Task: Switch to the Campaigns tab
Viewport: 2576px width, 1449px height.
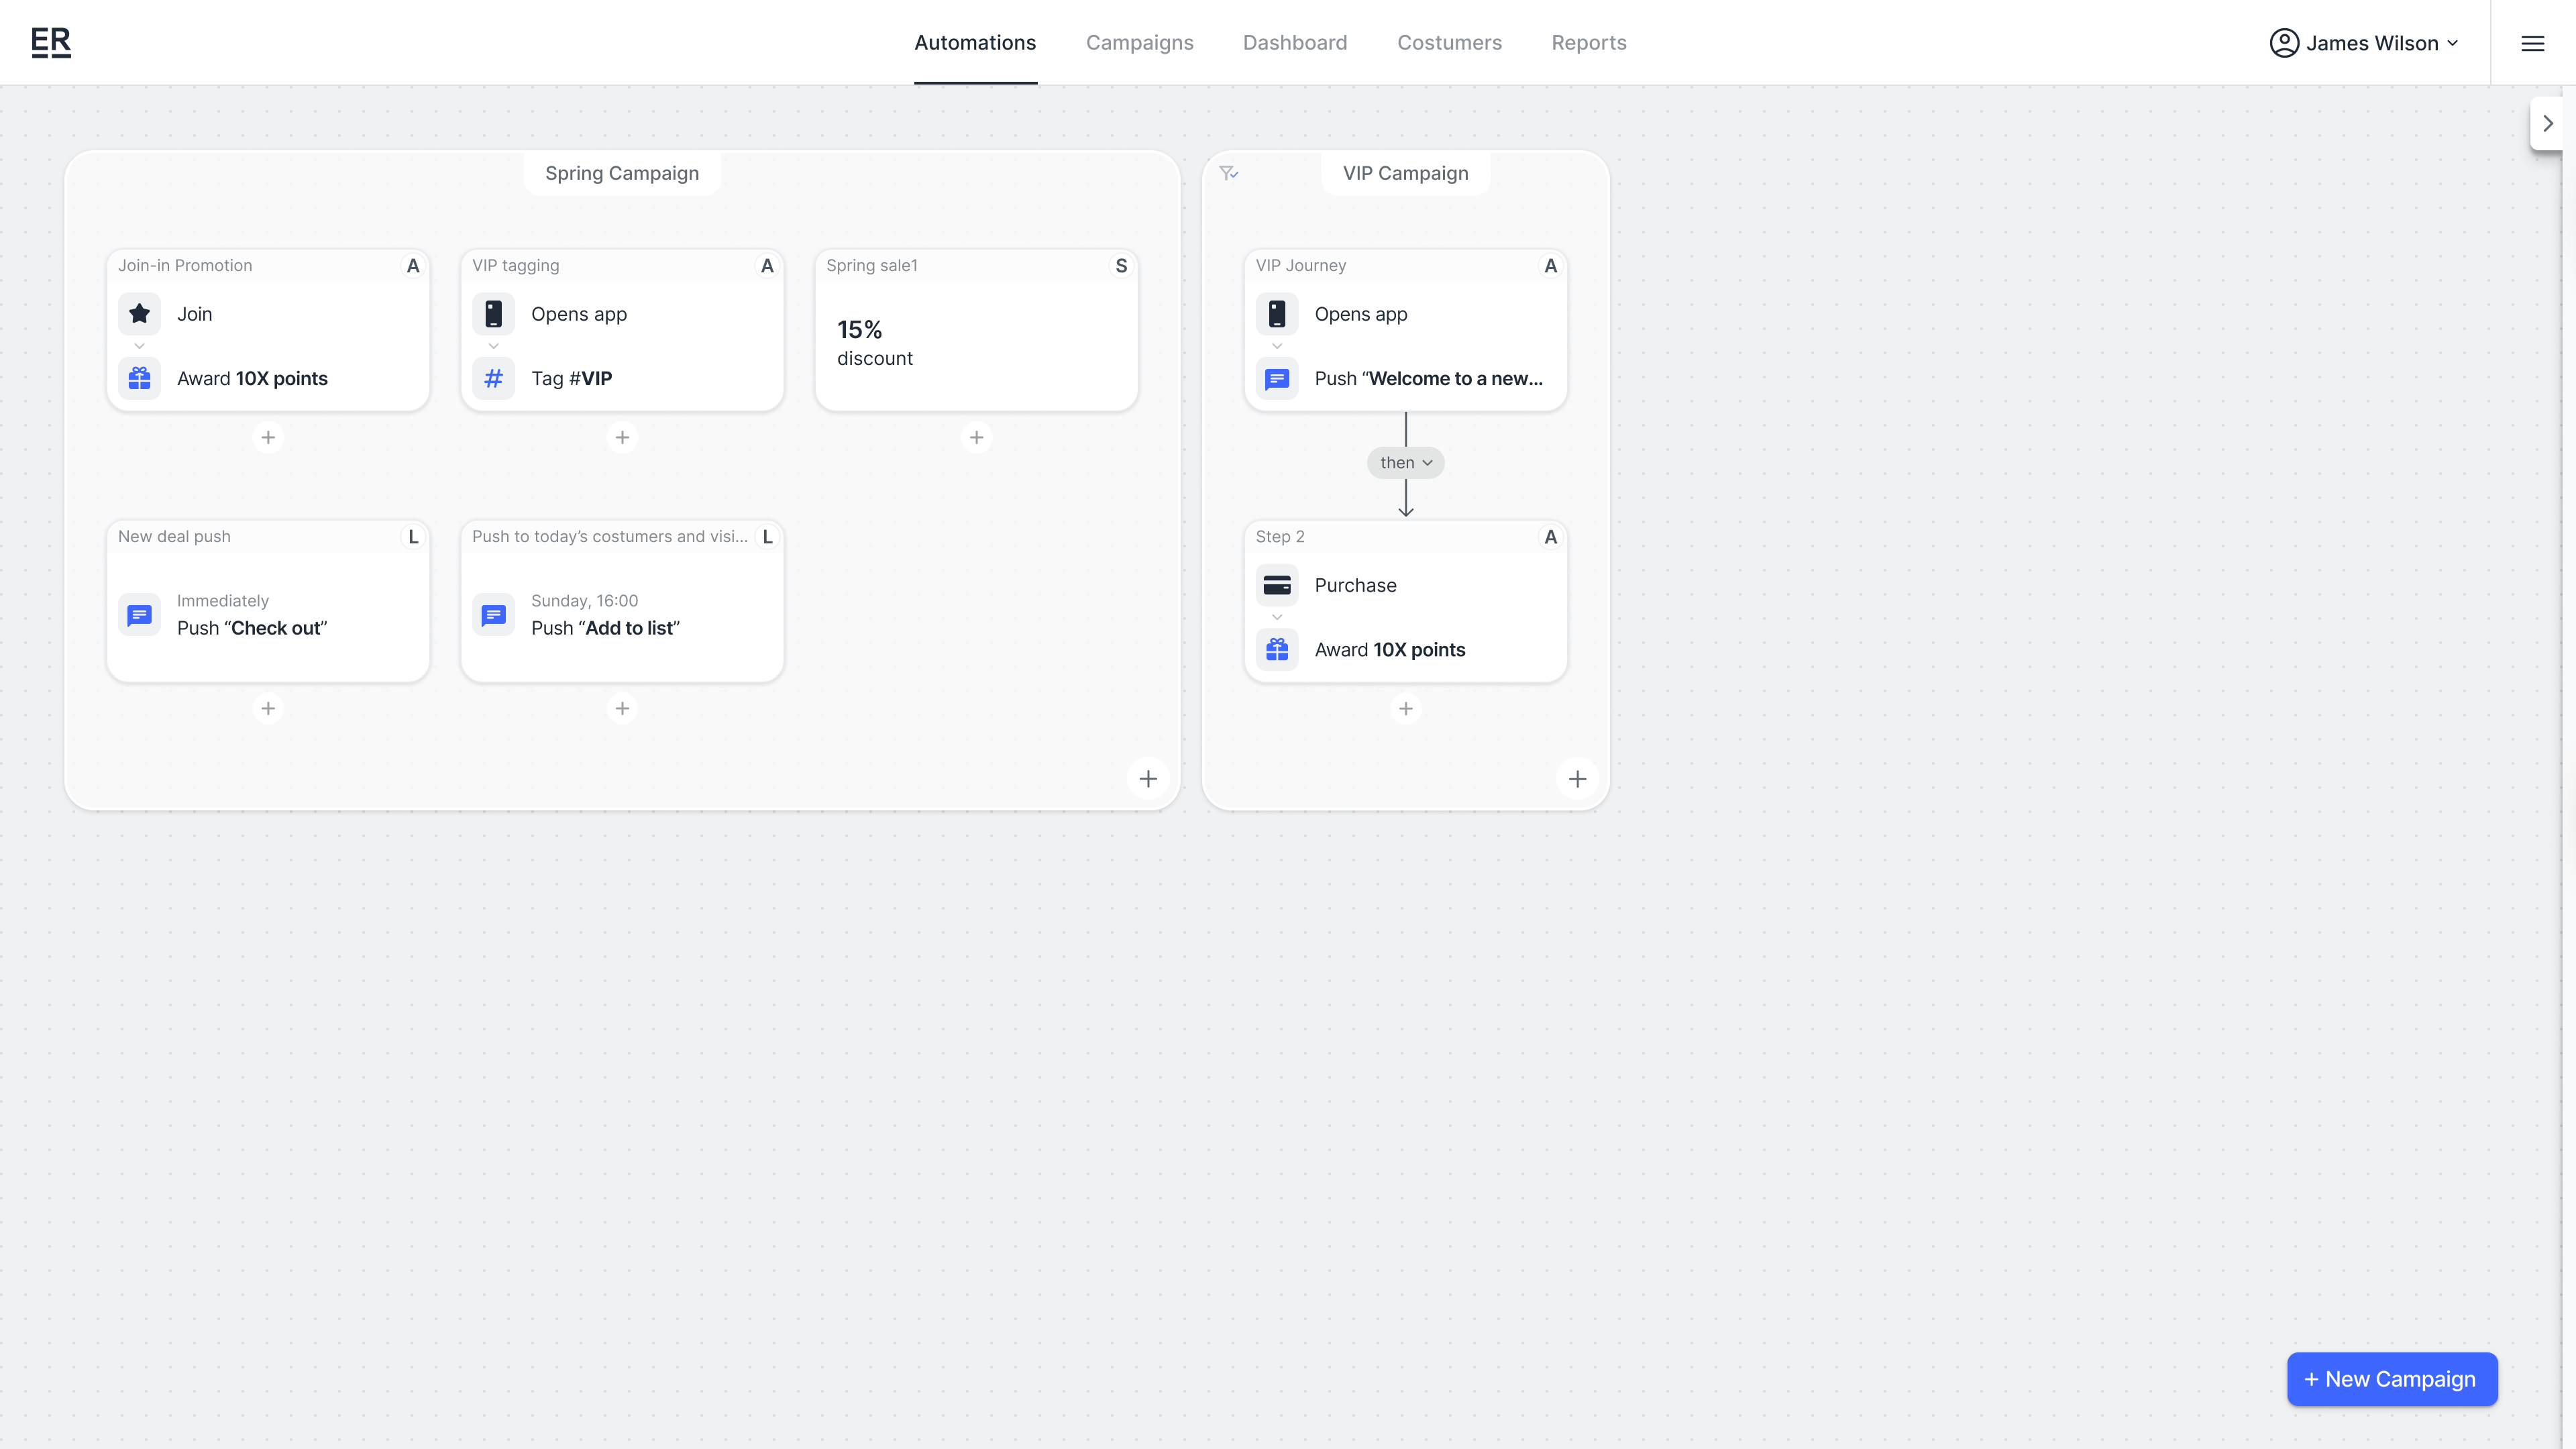Action: [1139, 43]
